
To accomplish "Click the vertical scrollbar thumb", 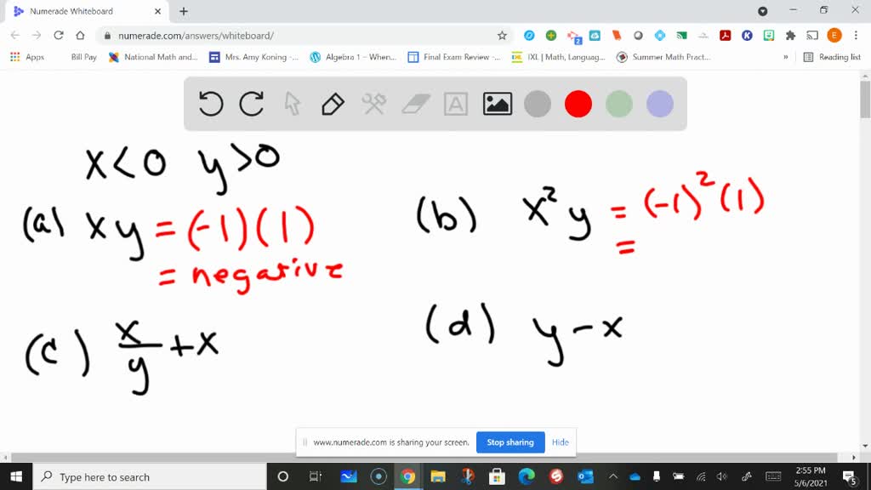I will tap(865, 100).
